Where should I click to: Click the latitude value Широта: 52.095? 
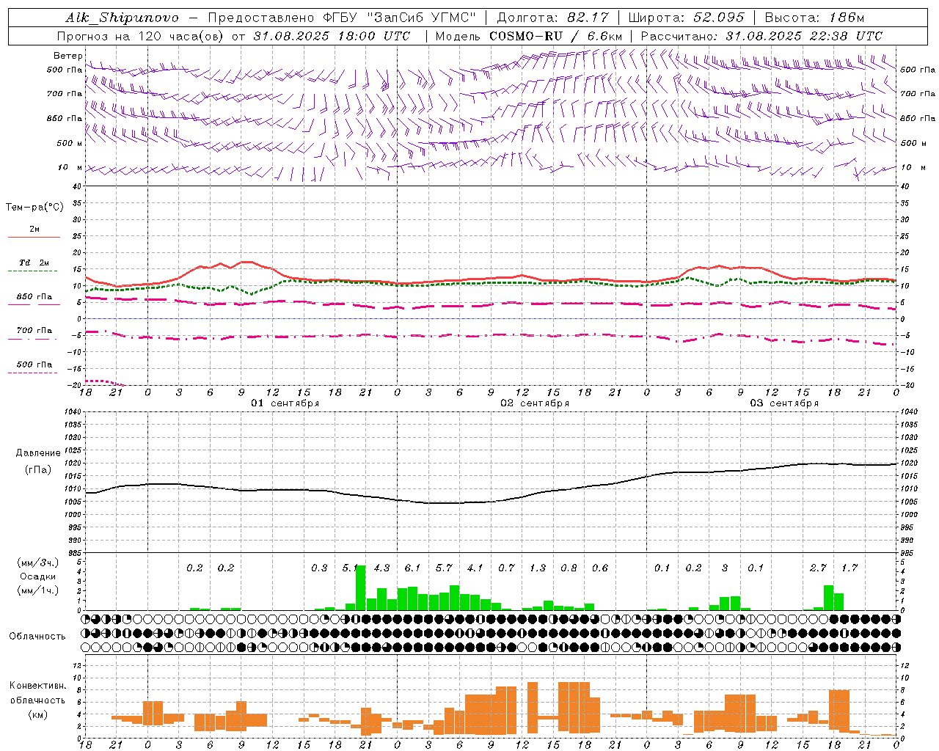[x=686, y=18]
